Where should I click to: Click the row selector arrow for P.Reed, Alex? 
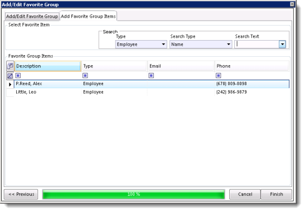[10, 85]
